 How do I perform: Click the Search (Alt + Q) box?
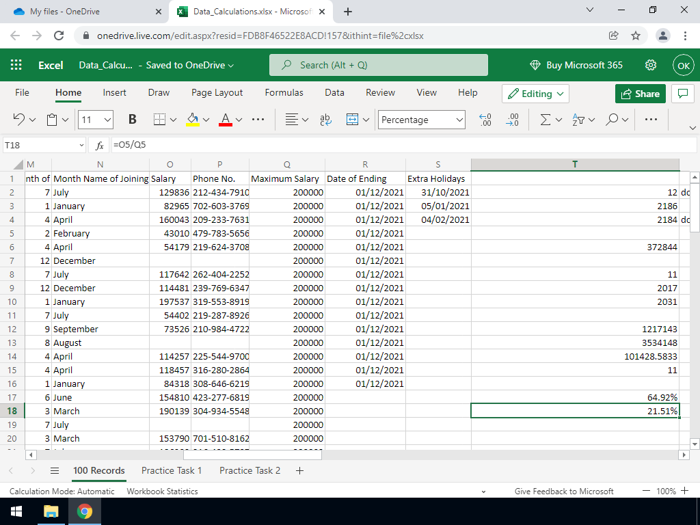pos(378,65)
